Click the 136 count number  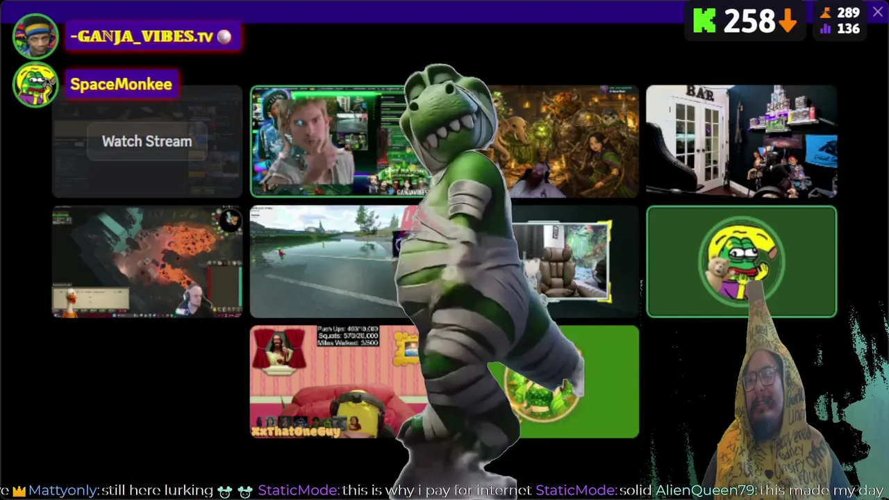[x=848, y=29]
